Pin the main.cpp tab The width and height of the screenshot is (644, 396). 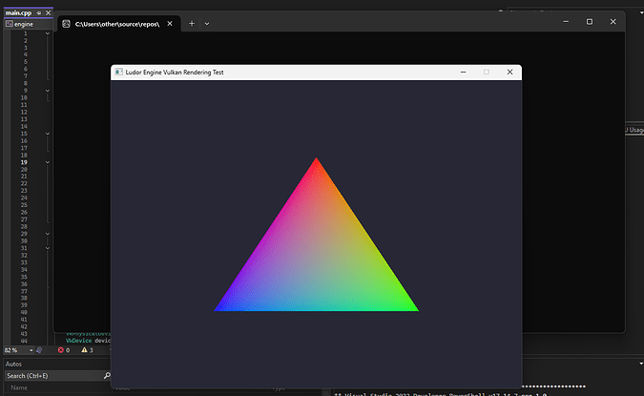39,13
